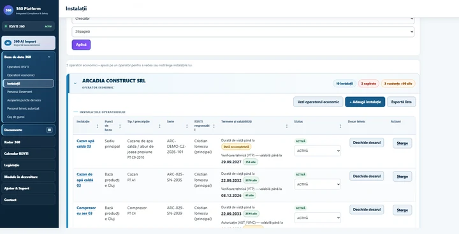The width and height of the screenshot is (459, 234).
Task: Click + Adaugă instalație button
Action: pos(365,102)
